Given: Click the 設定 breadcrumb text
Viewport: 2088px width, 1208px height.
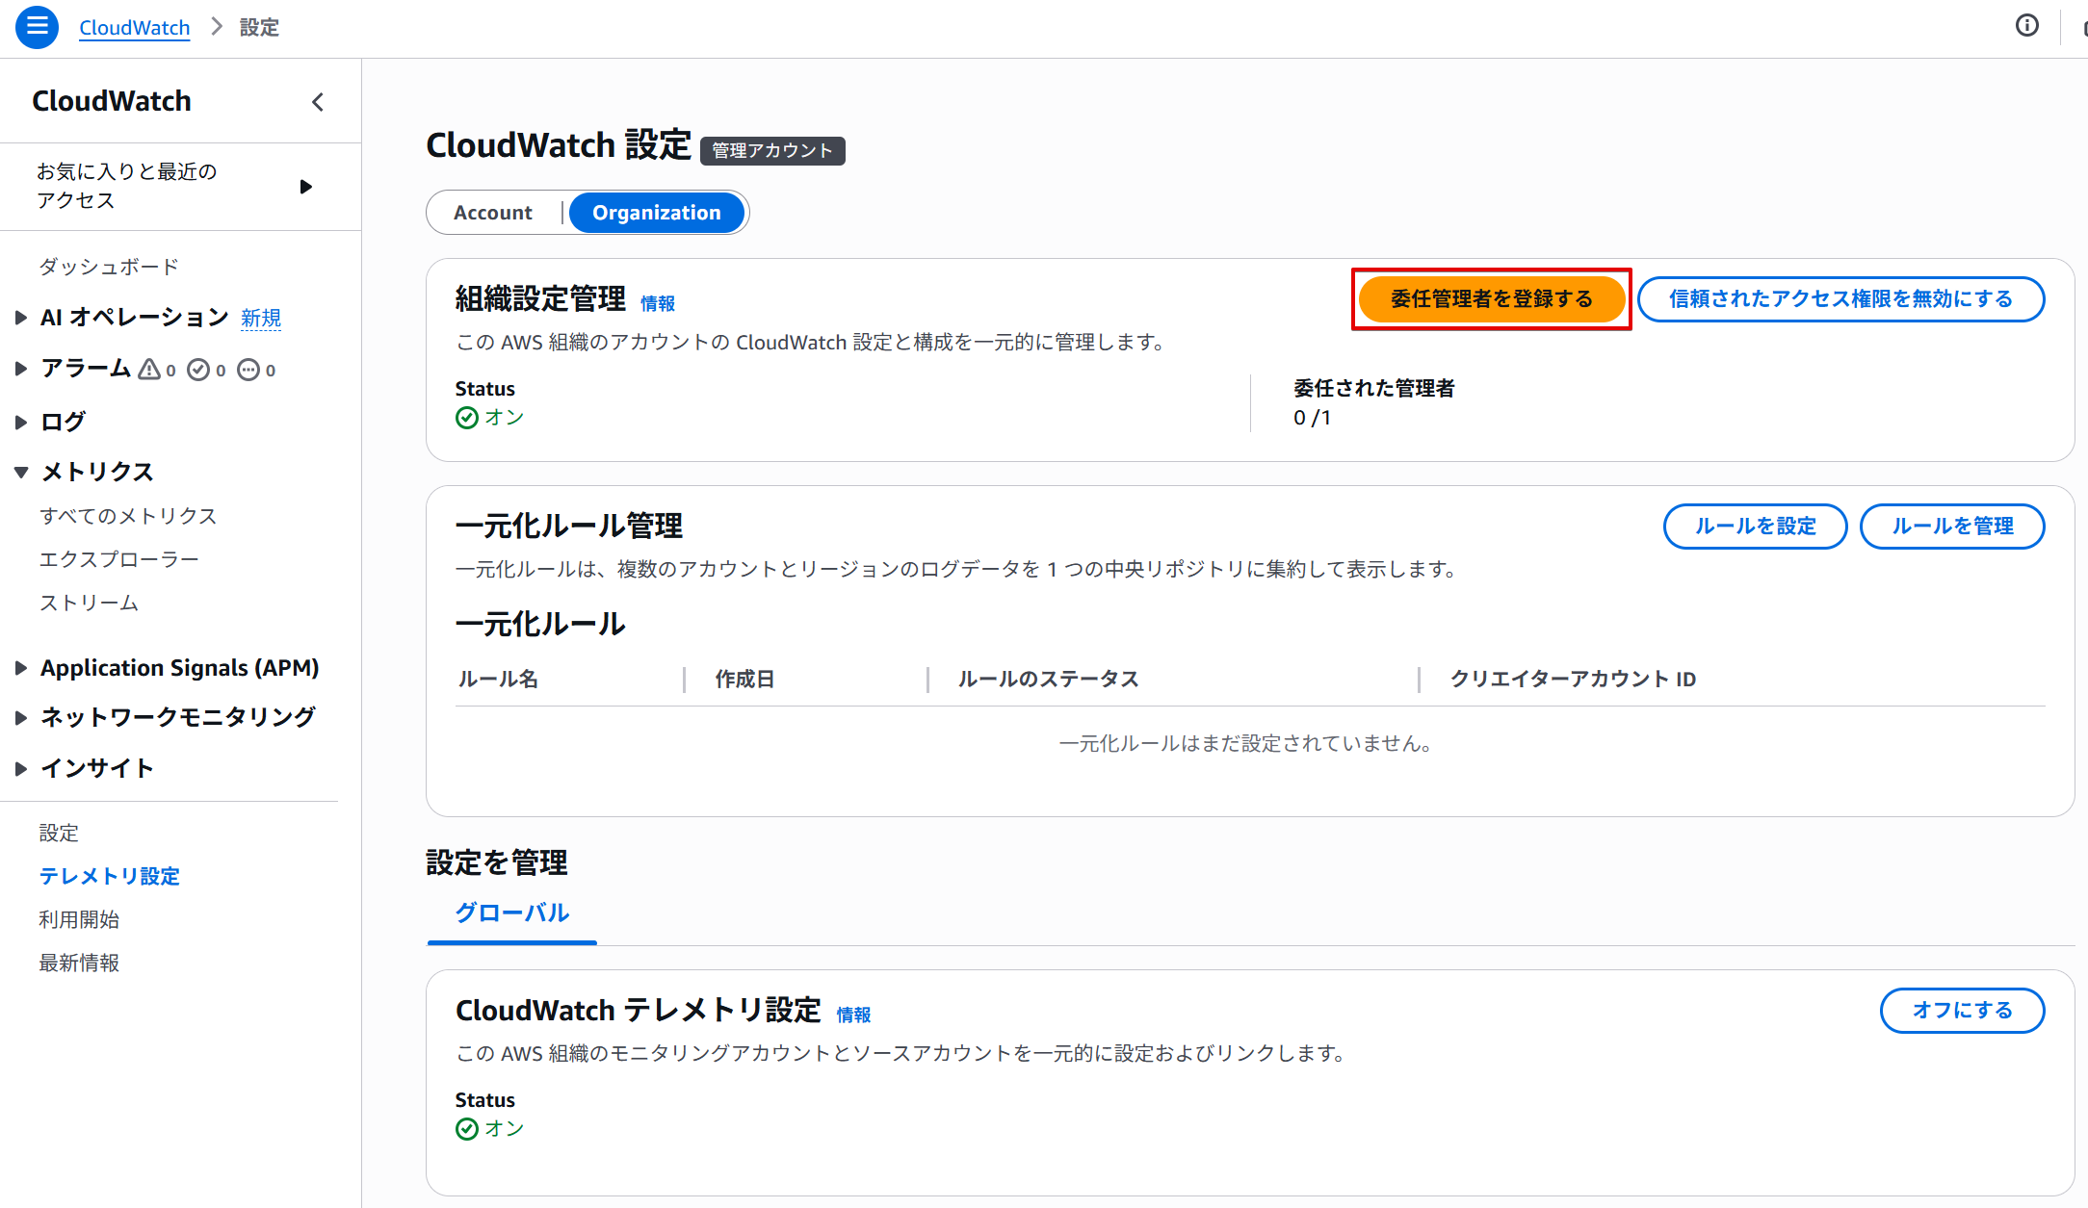Looking at the screenshot, I should tap(259, 27).
